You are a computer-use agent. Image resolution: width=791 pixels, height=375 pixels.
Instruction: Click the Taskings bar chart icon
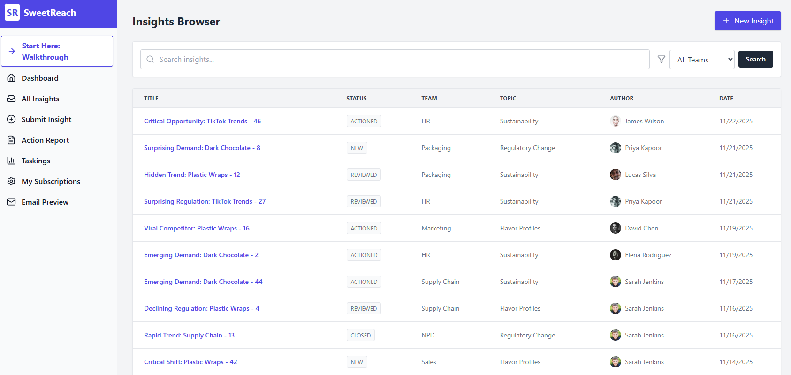click(11, 161)
